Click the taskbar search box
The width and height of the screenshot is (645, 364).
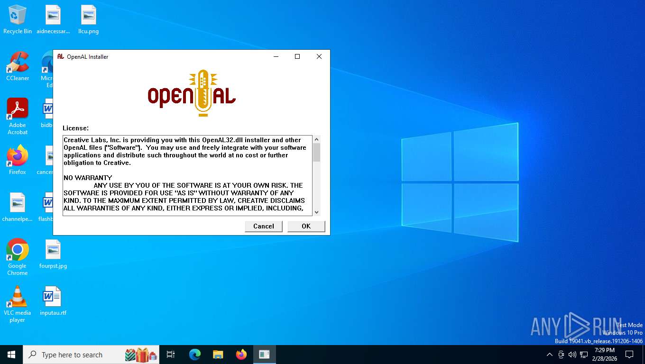pyautogui.click(x=91, y=355)
